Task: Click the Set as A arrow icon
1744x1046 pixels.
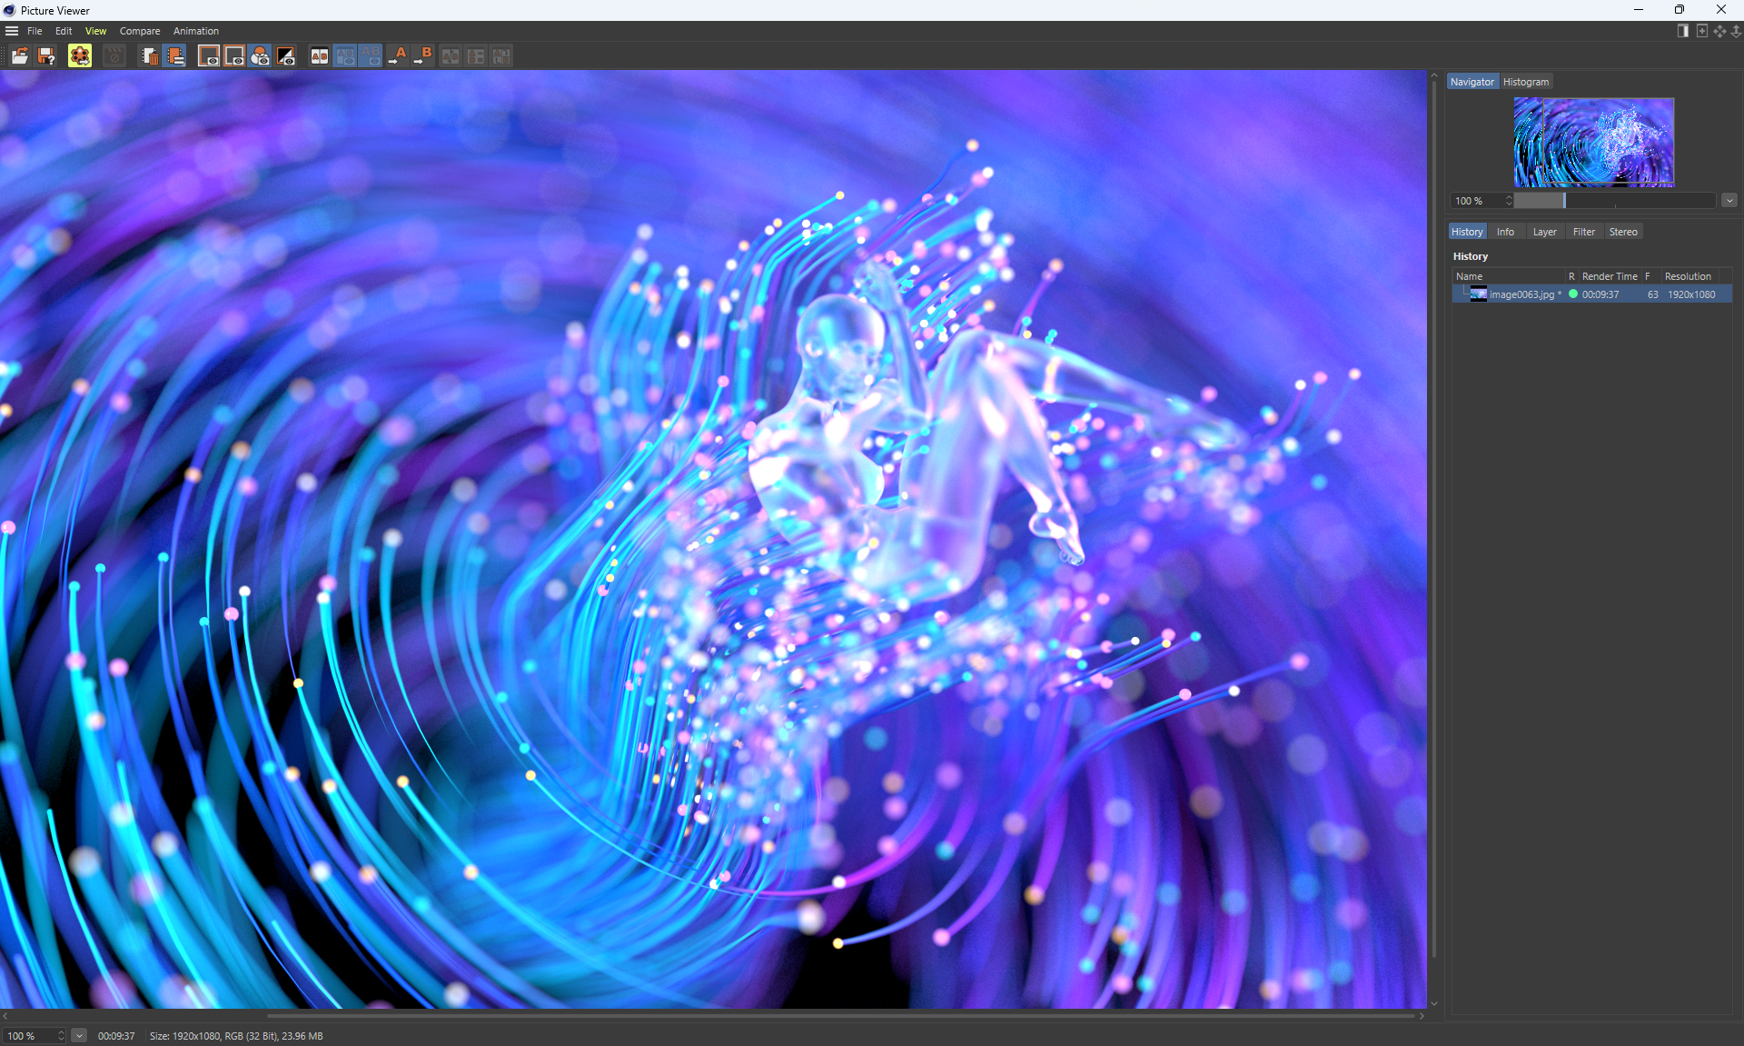Action: coord(398,56)
